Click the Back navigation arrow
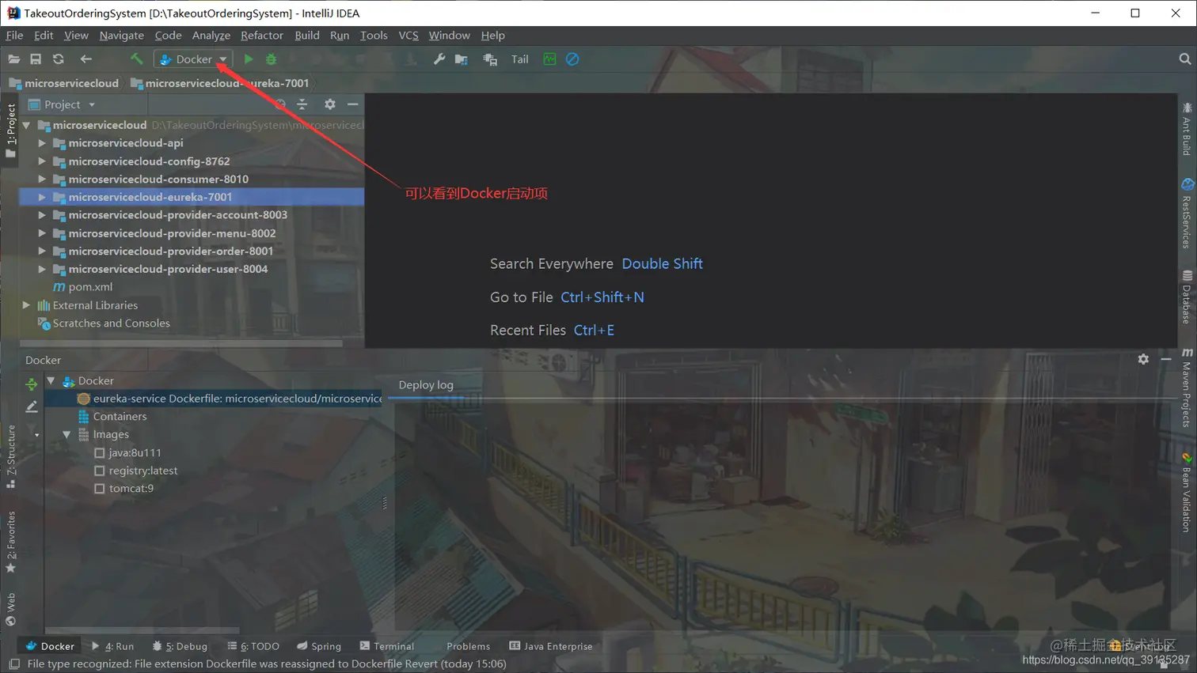 pos(85,59)
